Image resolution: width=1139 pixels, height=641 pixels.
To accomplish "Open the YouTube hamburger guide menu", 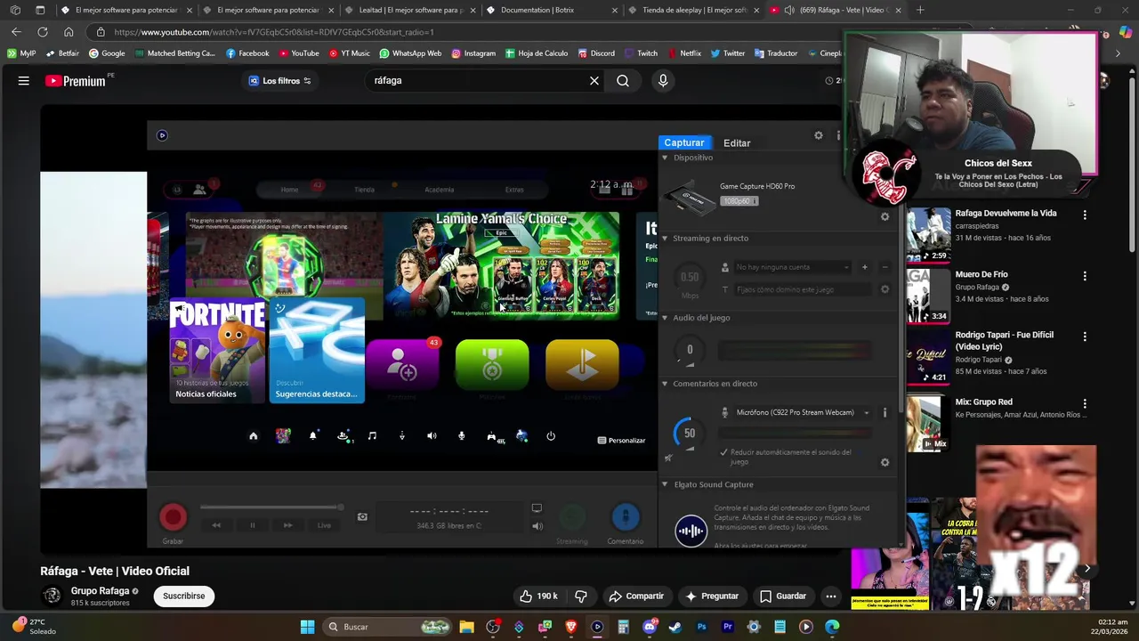I will [x=24, y=81].
